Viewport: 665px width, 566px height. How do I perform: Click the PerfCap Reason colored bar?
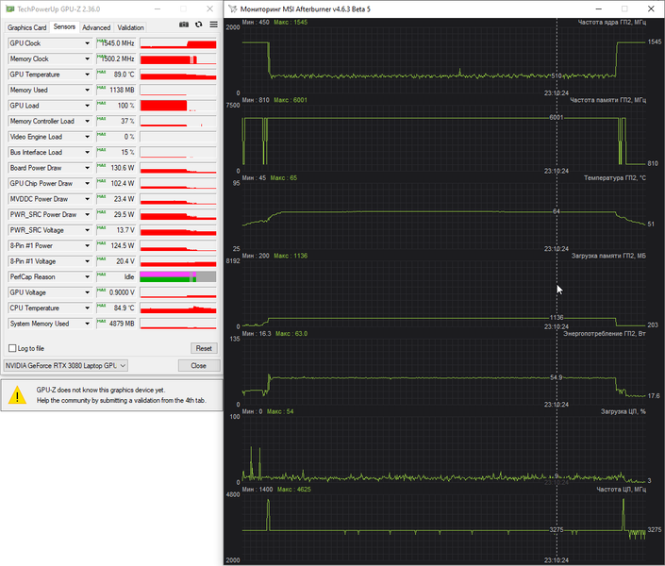coord(178,277)
